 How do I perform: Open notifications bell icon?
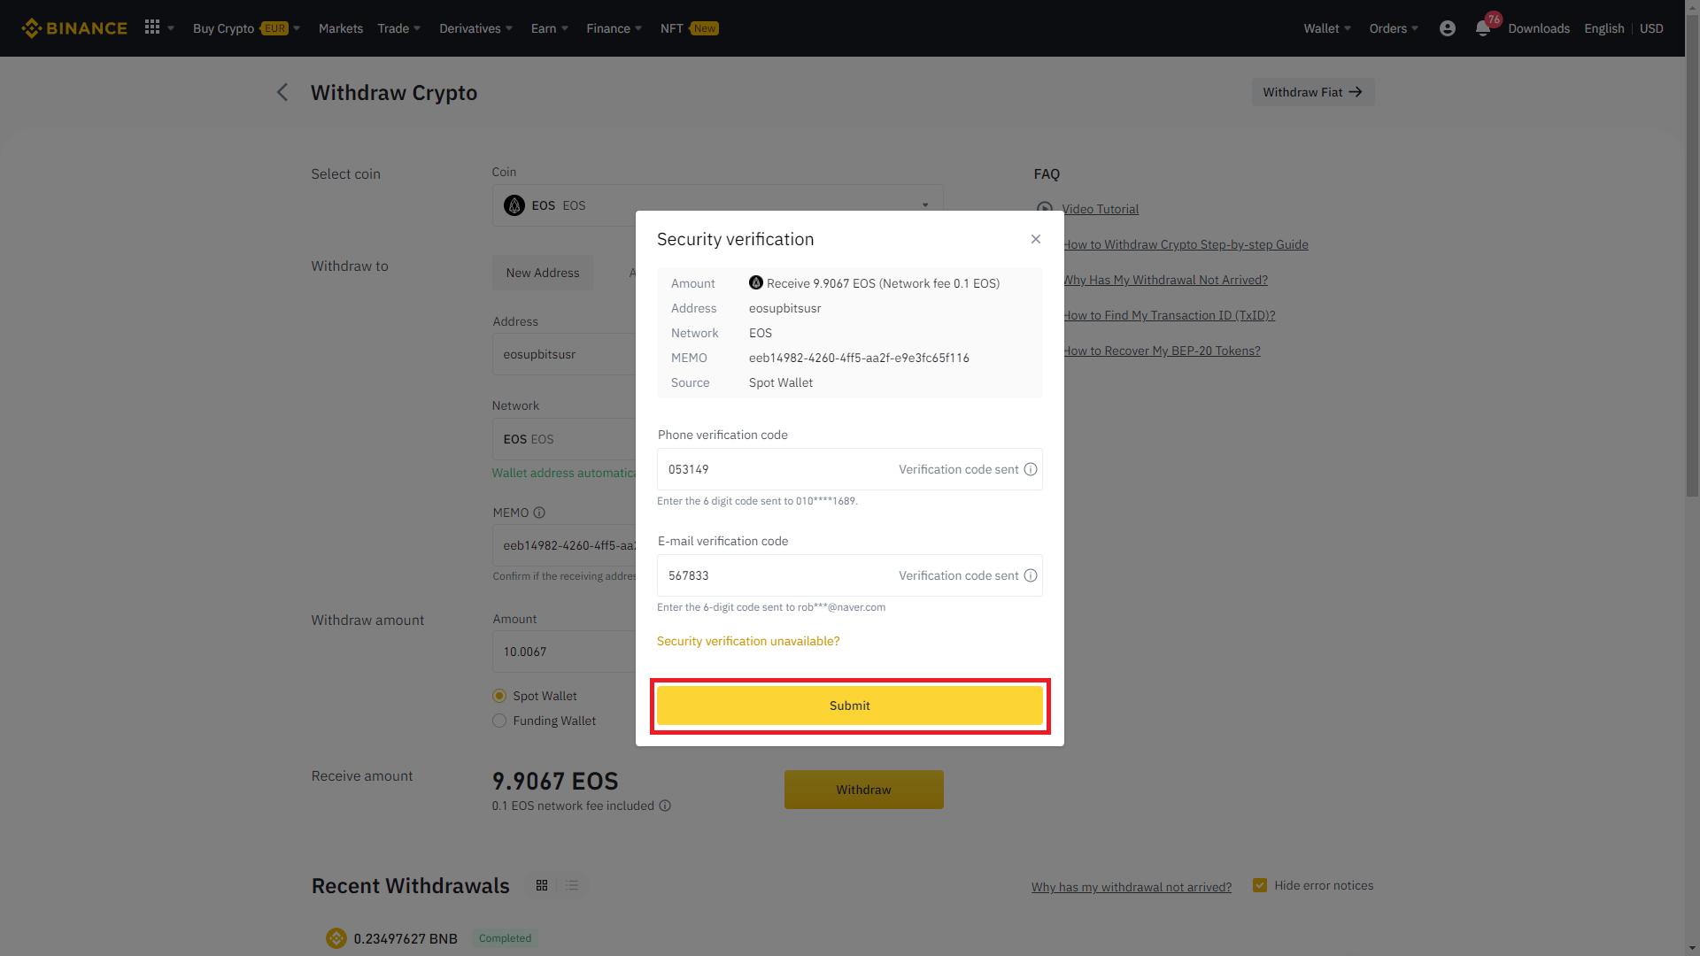1483,28
